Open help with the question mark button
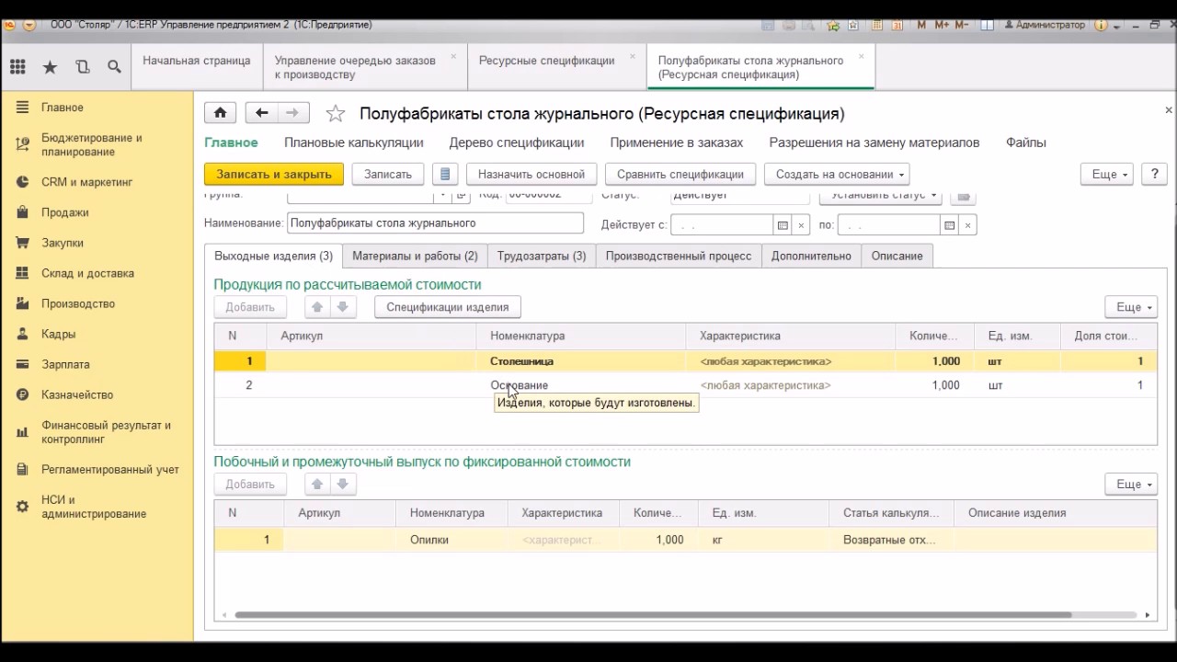The image size is (1177, 662). click(x=1154, y=174)
